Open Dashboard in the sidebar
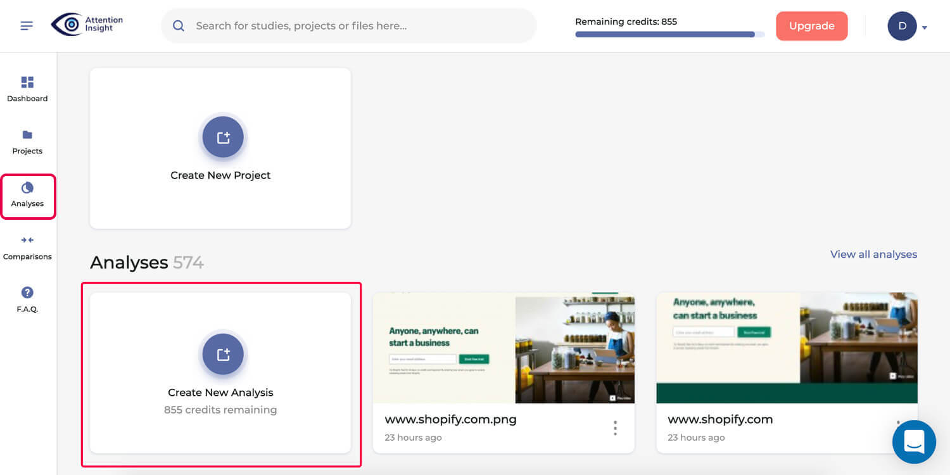 (27, 89)
